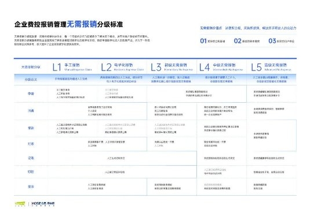The height and width of the screenshot is (209, 310).
Task: Click the title 企业费控报销管理无需报销分级标准
Action: point(68,24)
